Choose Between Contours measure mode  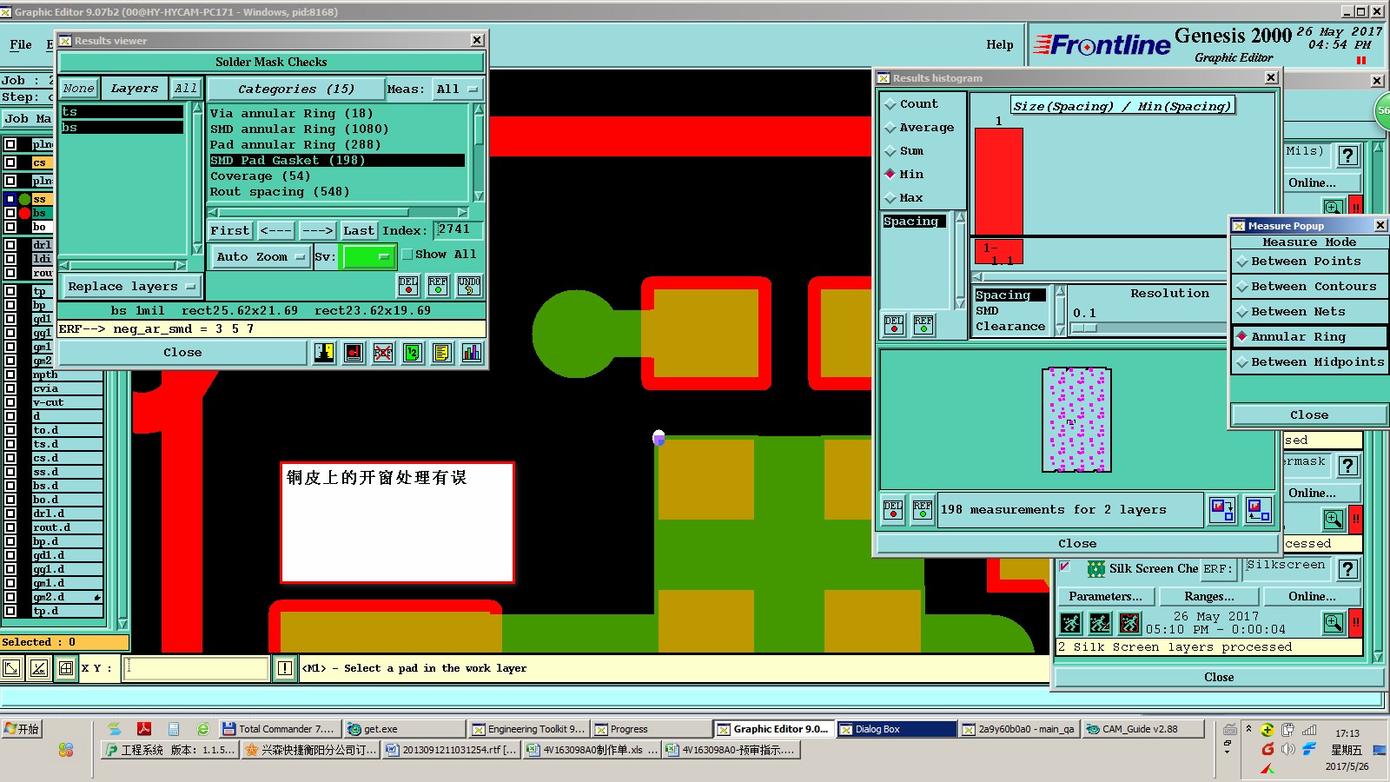(1309, 287)
